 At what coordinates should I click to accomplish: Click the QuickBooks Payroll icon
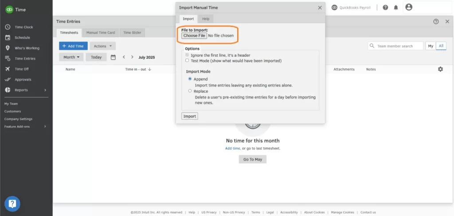point(334,8)
